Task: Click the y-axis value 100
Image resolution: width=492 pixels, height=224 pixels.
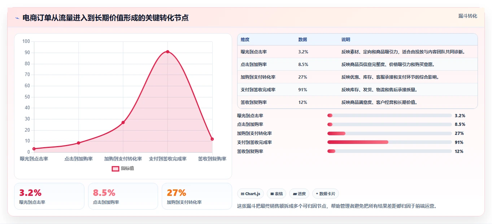Action: [x=26, y=41]
